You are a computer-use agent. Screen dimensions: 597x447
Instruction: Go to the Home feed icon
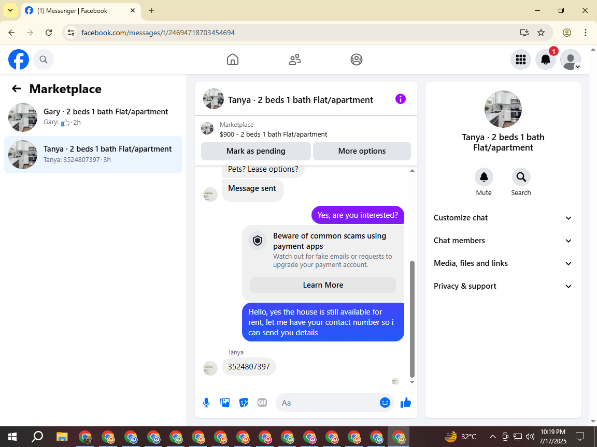[233, 59]
